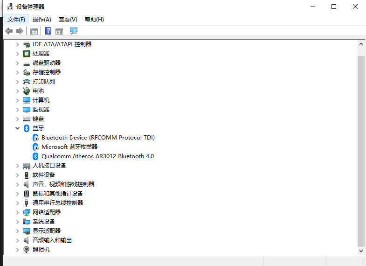Viewport: 366px width, 266px height.
Task: Select the 存储控制器 label
Action: coord(47,72)
